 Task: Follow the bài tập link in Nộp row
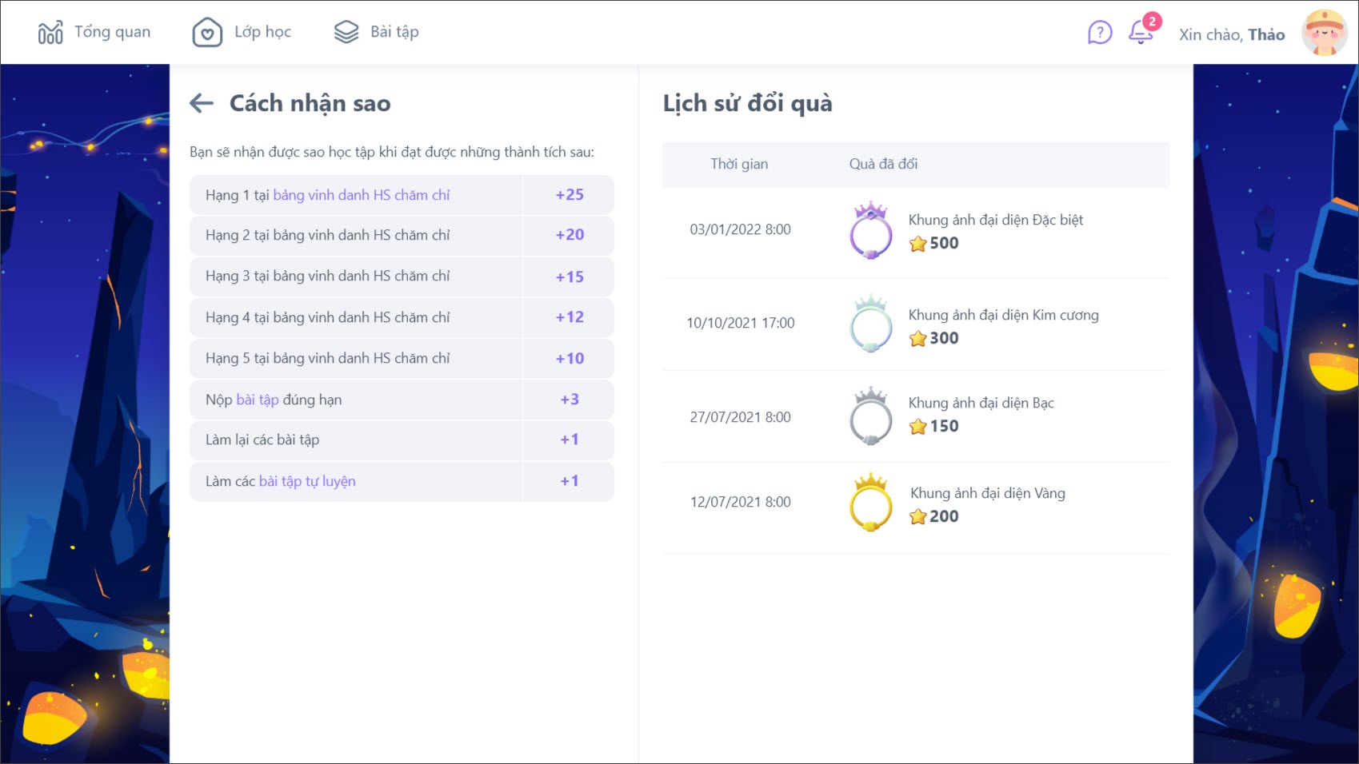[258, 400]
